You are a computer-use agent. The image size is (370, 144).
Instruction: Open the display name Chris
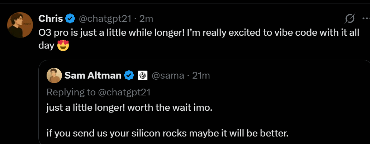51,18
